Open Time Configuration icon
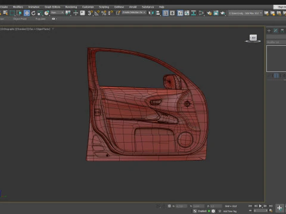286x214 pixels. coord(271,211)
